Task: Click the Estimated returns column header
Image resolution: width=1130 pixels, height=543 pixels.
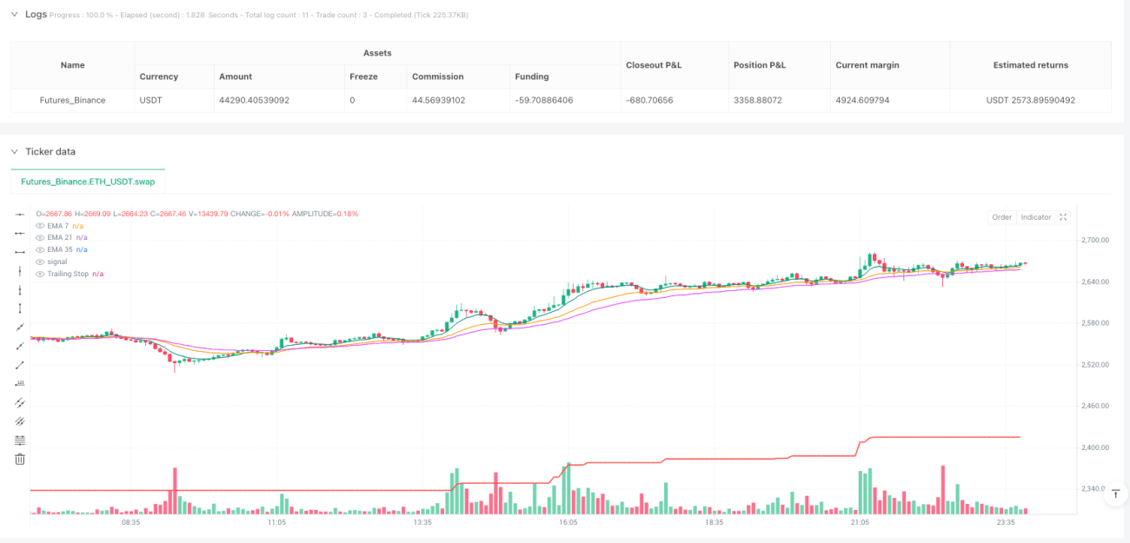Action: [x=1030, y=65]
